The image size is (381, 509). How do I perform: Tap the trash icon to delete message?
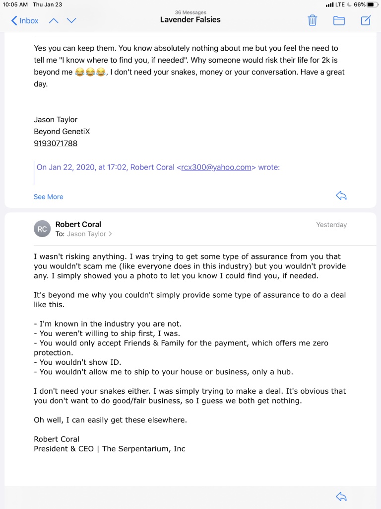[313, 20]
